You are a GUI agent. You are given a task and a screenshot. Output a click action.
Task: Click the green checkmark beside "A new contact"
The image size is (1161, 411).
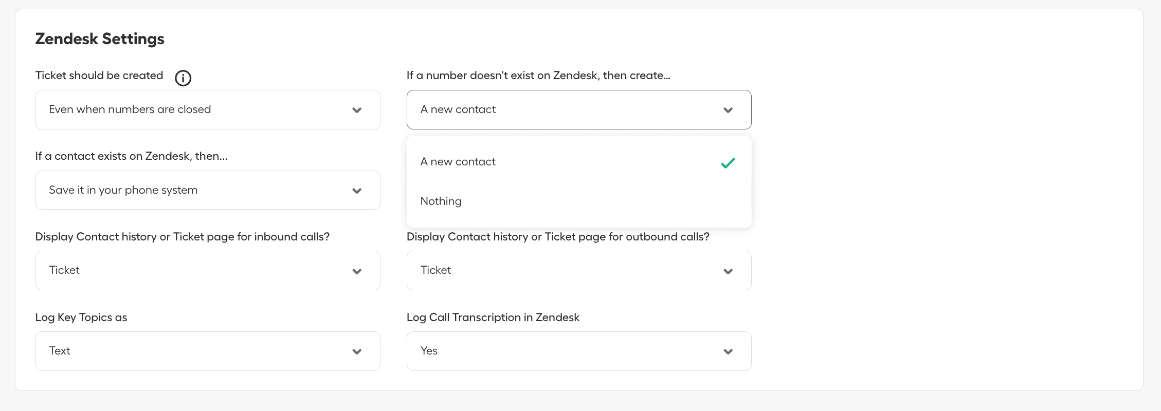[728, 163]
